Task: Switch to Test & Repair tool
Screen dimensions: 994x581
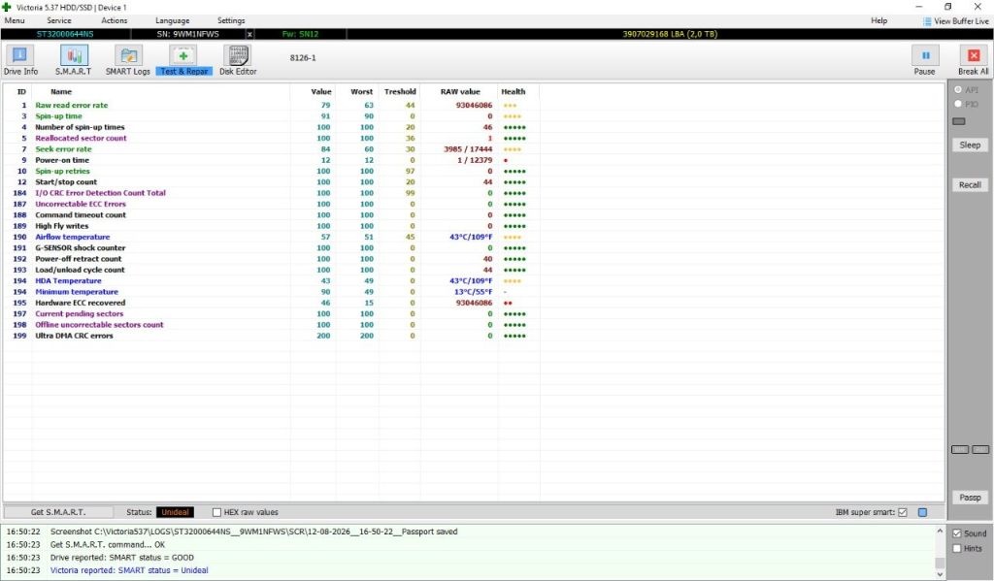Action: point(183,60)
